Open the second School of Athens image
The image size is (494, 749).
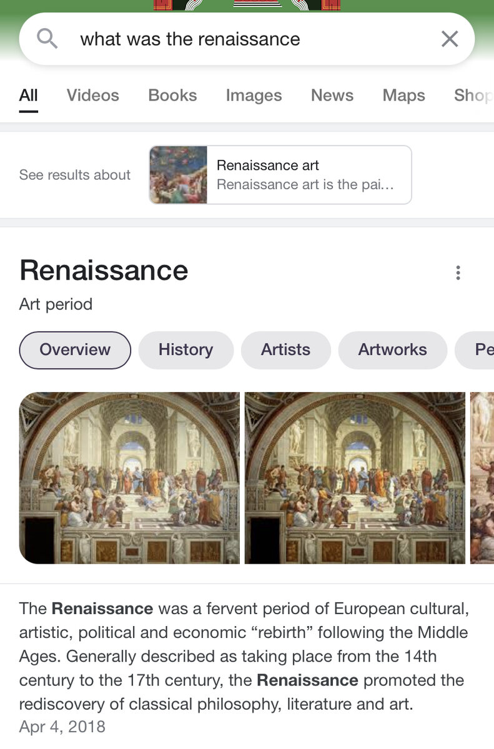[x=355, y=477]
